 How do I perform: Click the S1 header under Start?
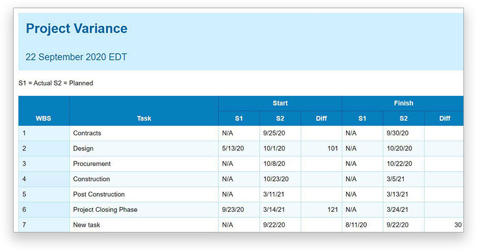pyautogui.click(x=239, y=118)
